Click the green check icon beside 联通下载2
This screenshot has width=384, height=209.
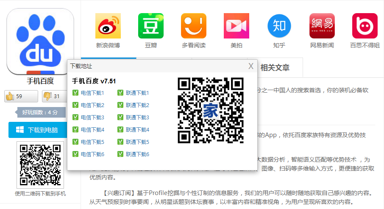point(120,105)
